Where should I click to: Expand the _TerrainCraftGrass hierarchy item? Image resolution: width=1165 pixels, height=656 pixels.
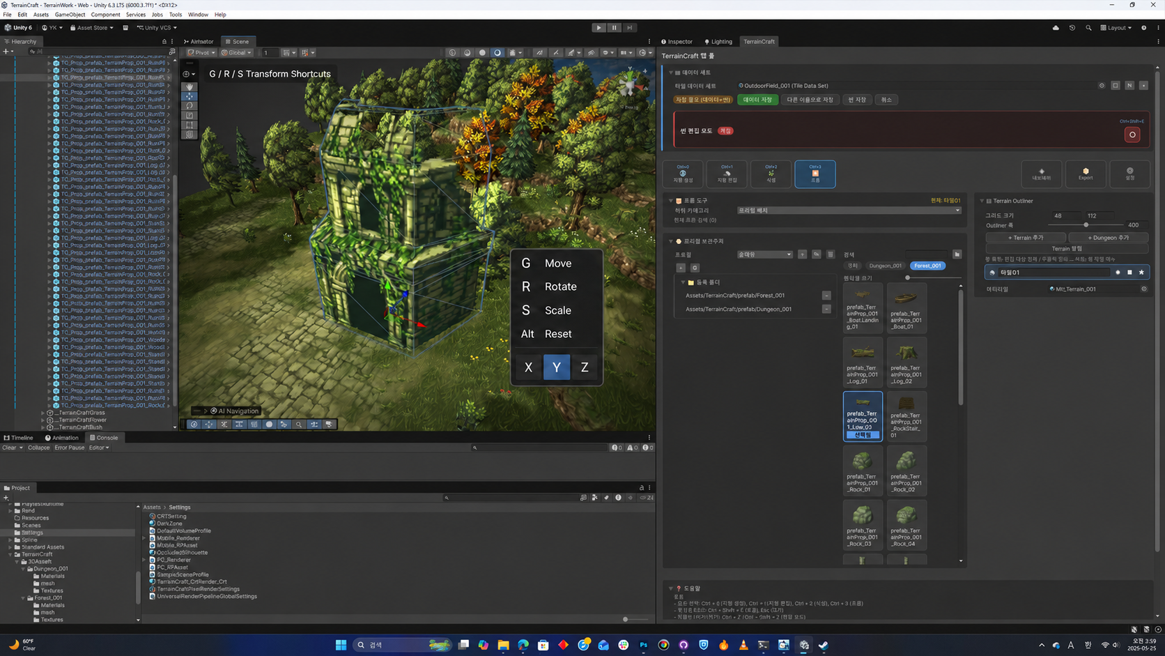coord(43,413)
